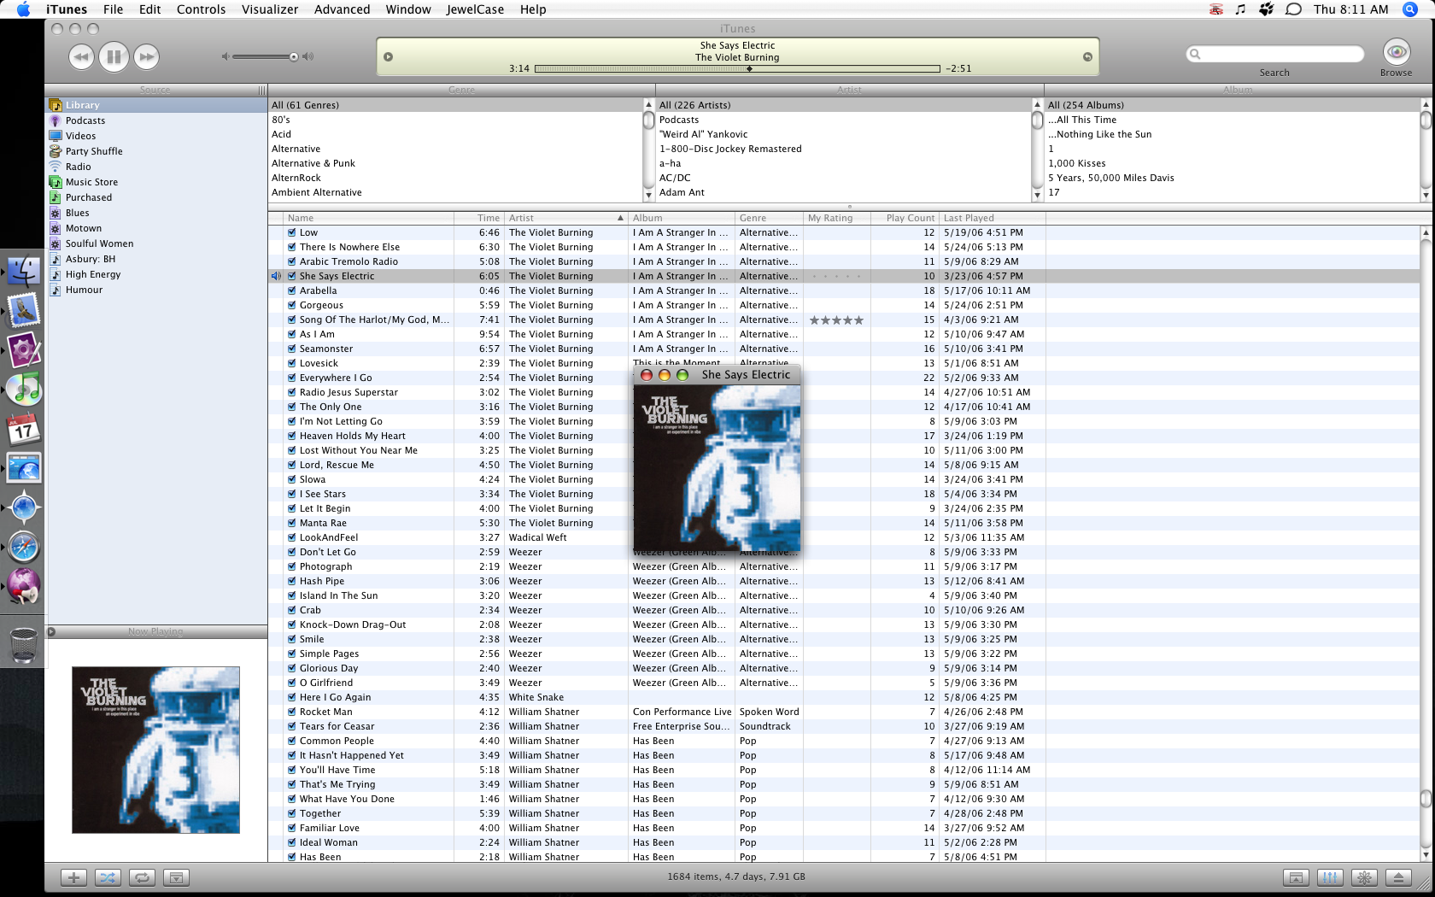Open the Edit menu
This screenshot has height=897, width=1435.
coord(150,9)
